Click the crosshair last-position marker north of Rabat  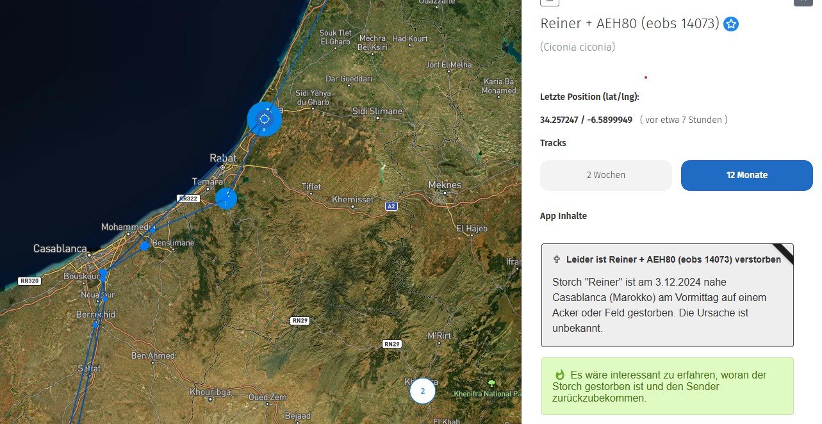coord(265,119)
